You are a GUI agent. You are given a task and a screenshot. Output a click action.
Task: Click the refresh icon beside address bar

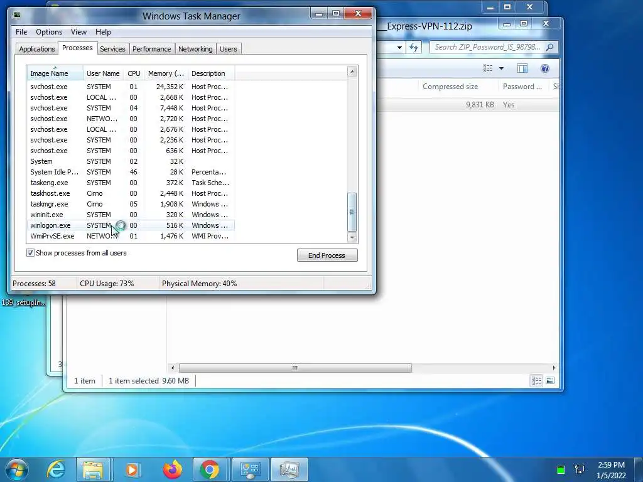pyautogui.click(x=414, y=48)
